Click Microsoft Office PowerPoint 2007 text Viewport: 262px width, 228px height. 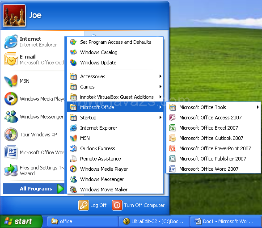pyautogui.click(x=215, y=148)
